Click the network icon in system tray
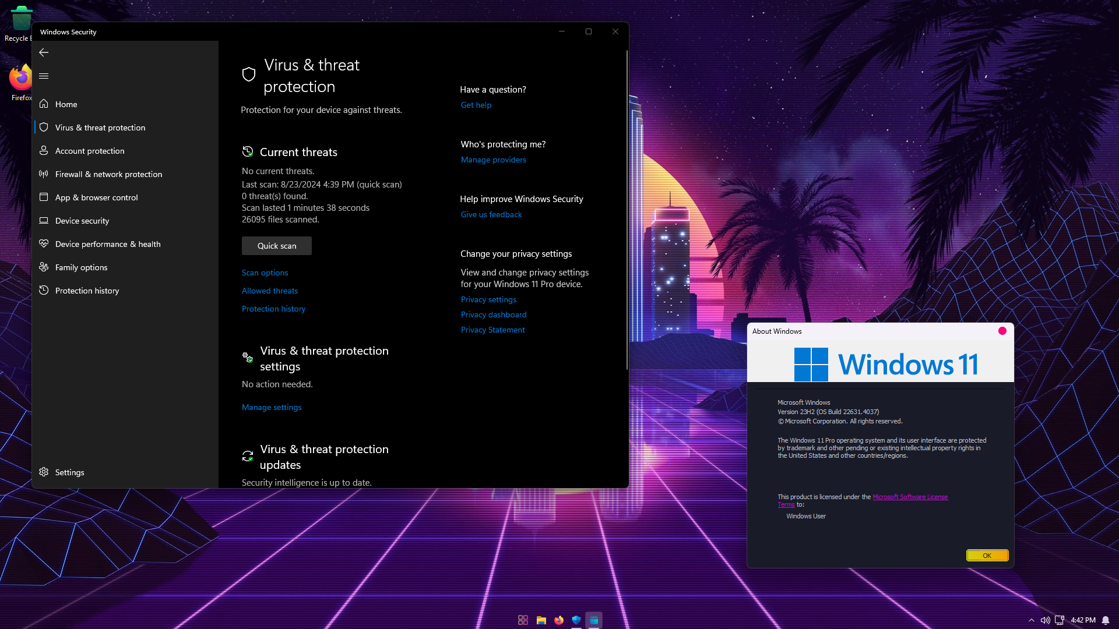1119x629 pixels. pyautogui.click(x=1060, y=620)
